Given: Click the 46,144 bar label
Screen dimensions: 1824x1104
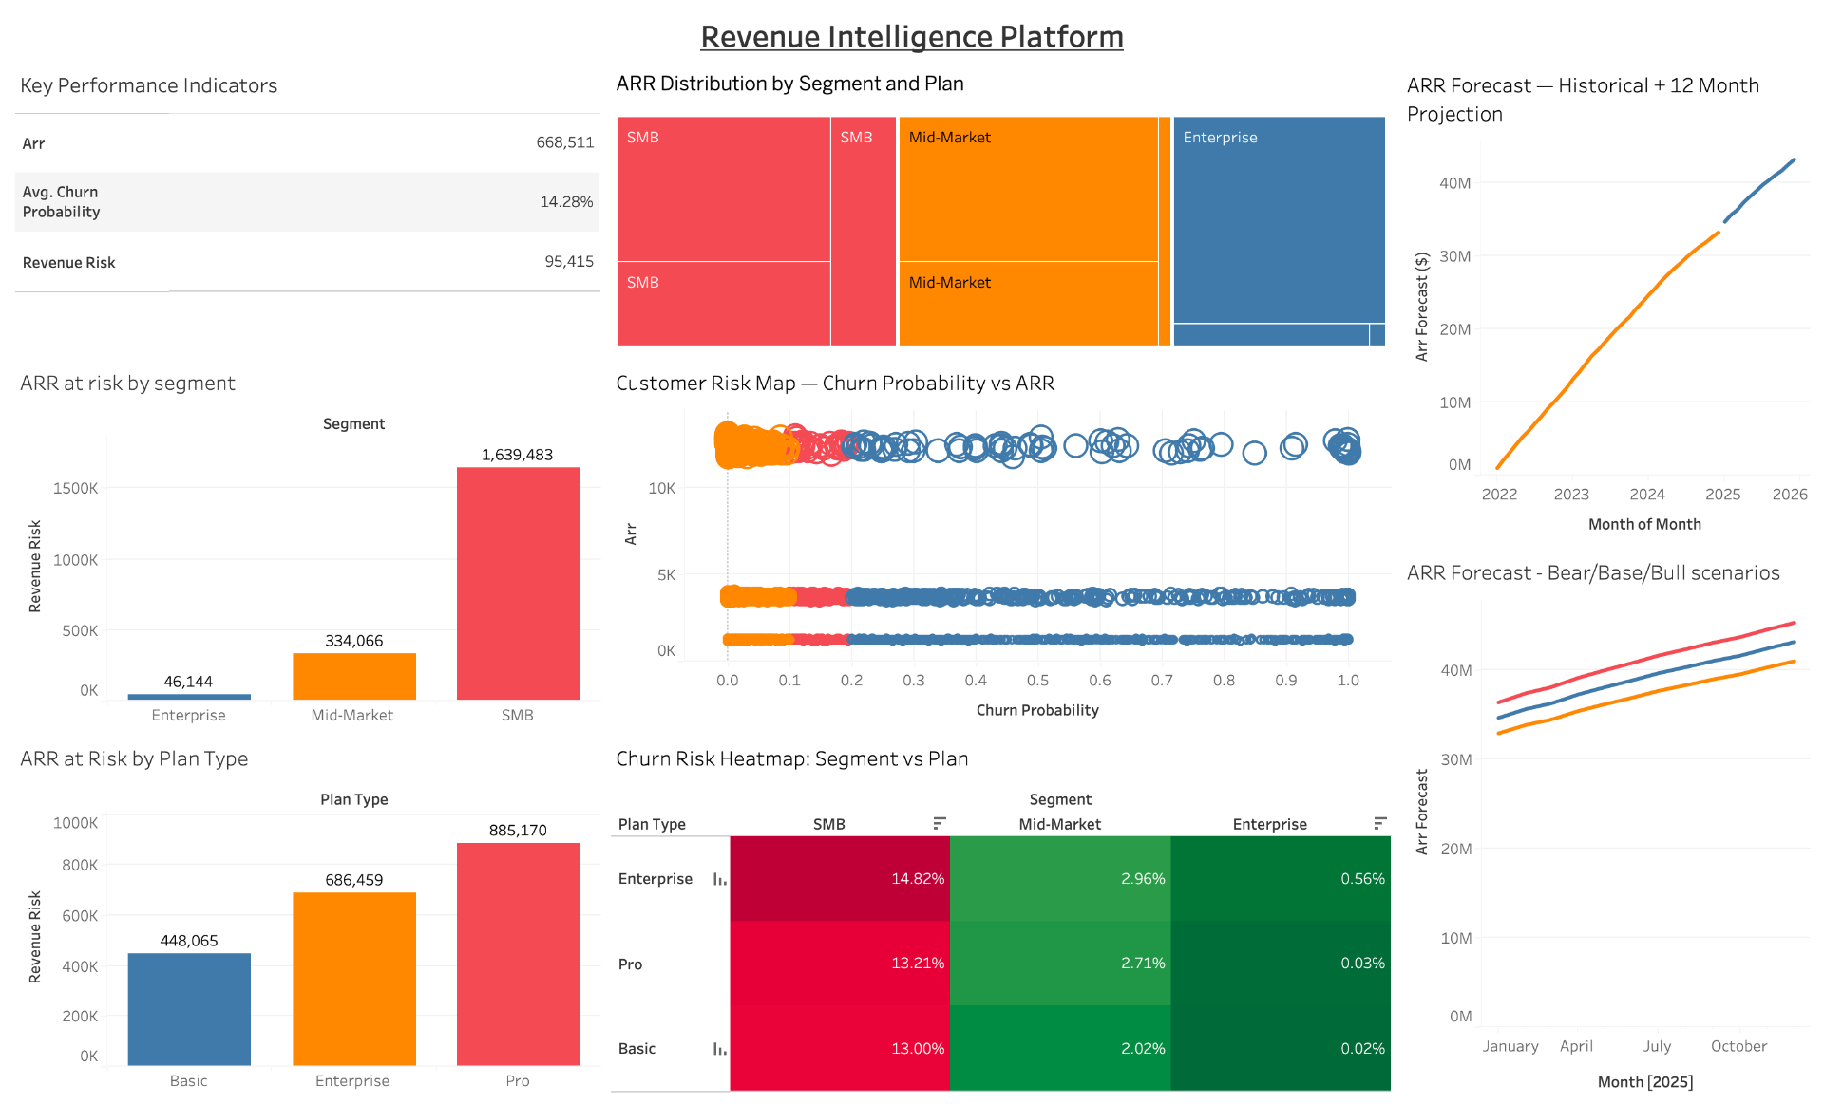Looking at the screenshot, I should pyautogui.click(x=188, y=682).
